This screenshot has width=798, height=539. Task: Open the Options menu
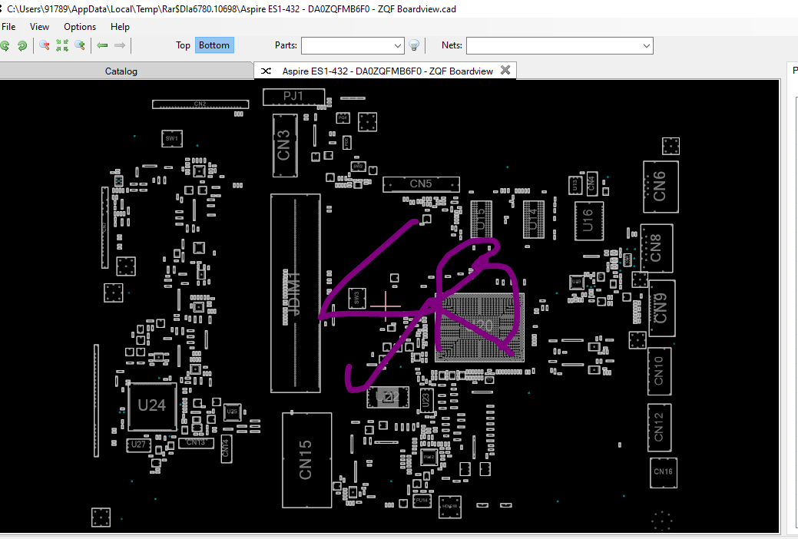[80, 27]
